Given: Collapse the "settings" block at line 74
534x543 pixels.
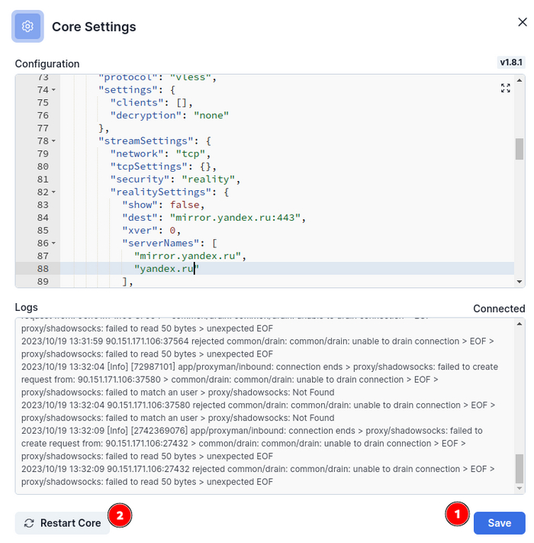Looking at the screenshot, I should (53, 90).
